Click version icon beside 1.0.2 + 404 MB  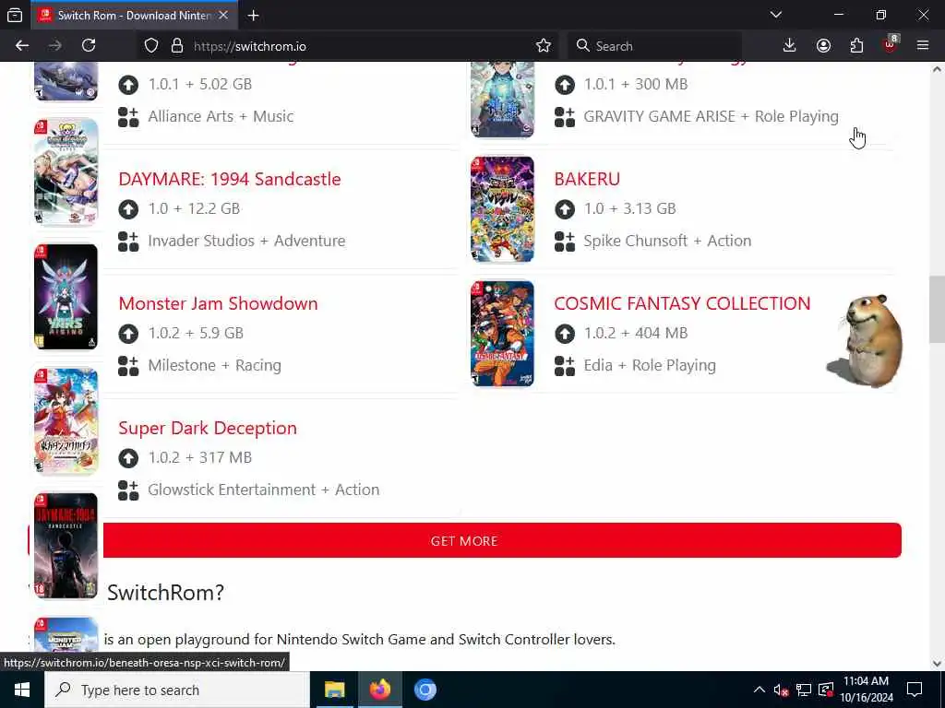[x=565, y=334]
